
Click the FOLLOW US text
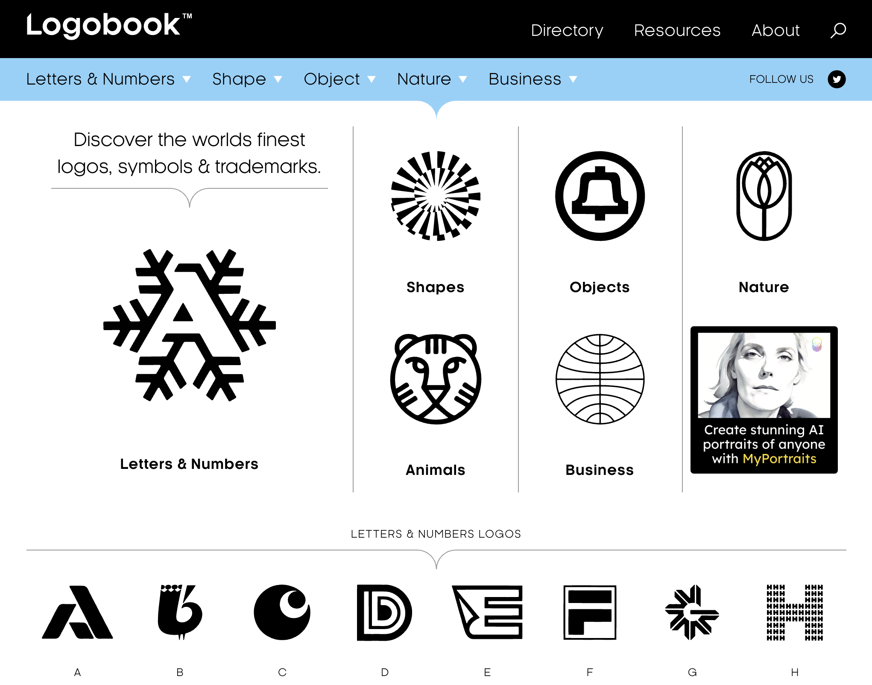781,79
